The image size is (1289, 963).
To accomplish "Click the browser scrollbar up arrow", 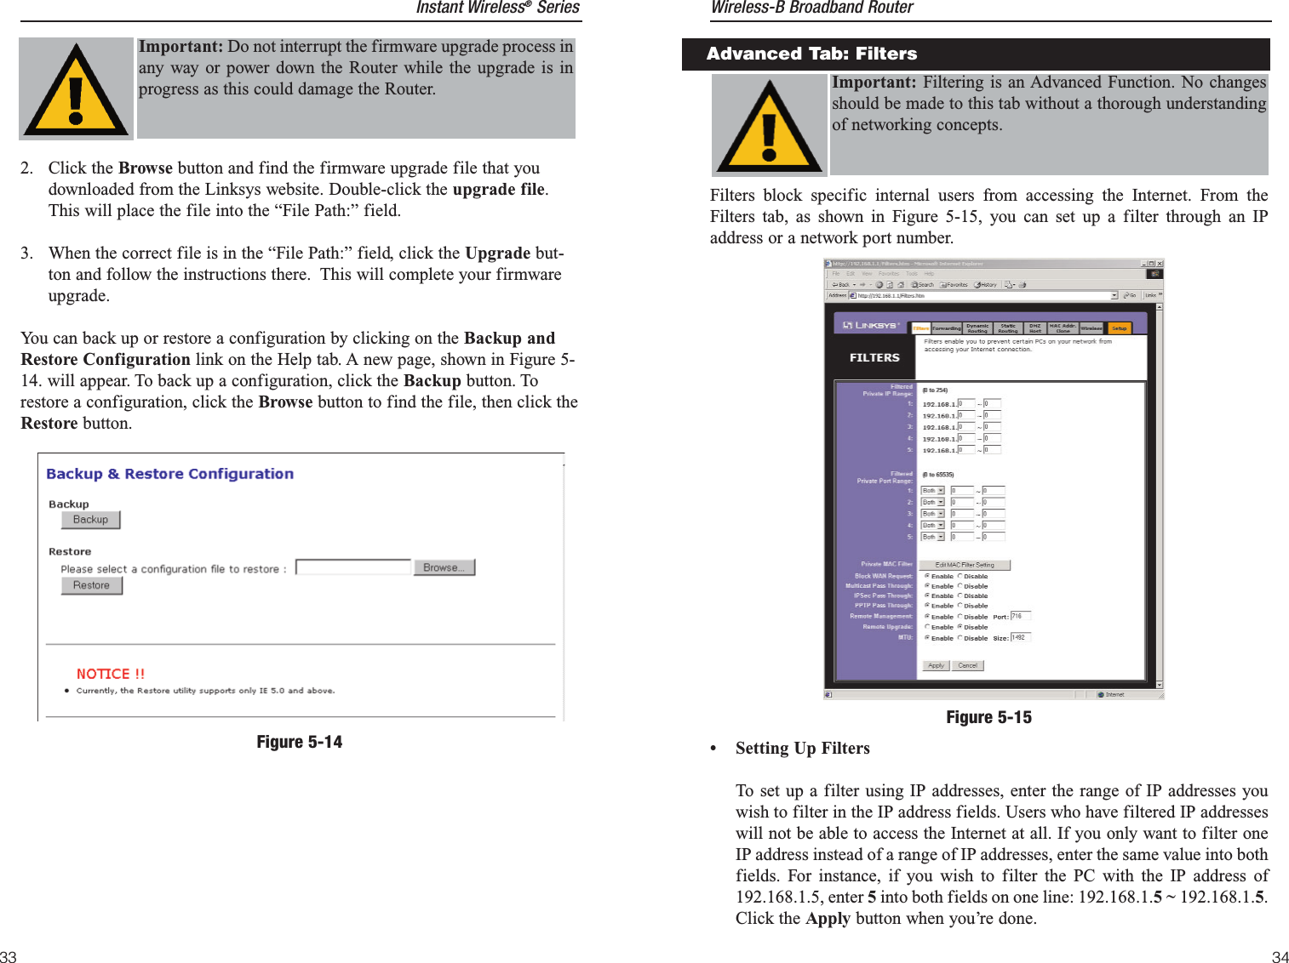I will pos(1160,306).
